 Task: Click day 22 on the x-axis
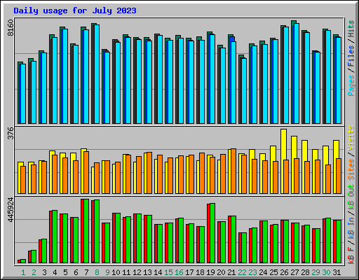click(242, 272)
